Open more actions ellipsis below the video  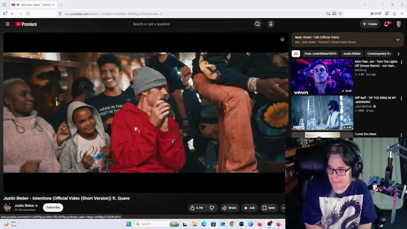pos(284,208)
